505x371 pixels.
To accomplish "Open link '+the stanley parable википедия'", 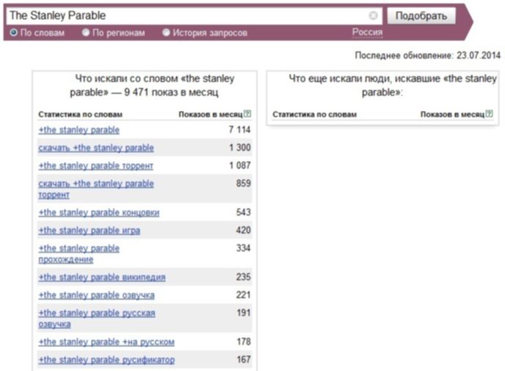I will tap(102, 277).
